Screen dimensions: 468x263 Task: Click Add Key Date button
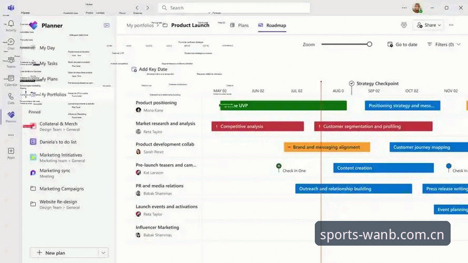(x=149, y=69)
